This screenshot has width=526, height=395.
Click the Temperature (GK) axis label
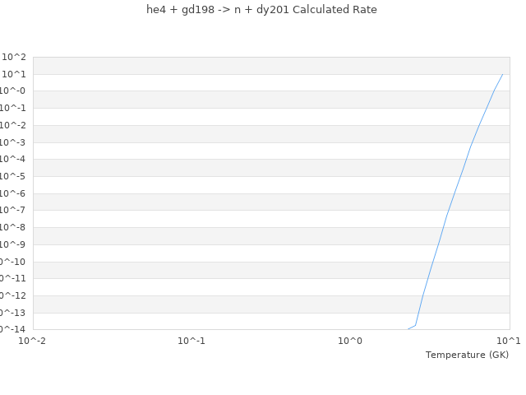point(467,355)
